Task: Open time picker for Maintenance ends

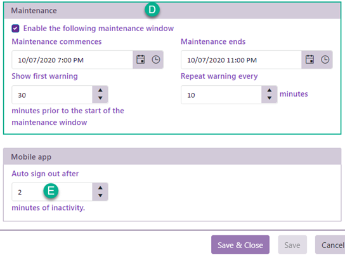Action: [x=325, y=60]
